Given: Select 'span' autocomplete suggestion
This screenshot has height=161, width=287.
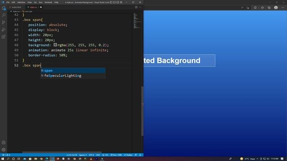Looking at the screenshot, I should (x=73, y=71).
